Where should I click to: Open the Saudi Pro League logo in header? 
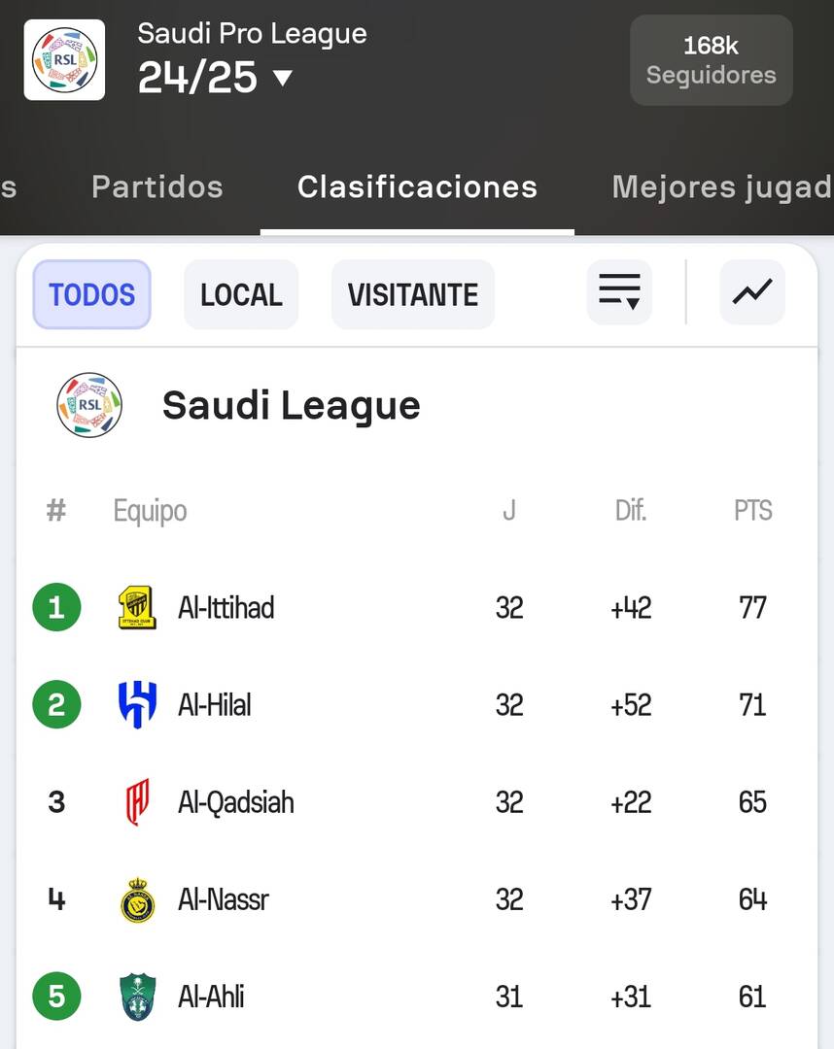point(64,59)
